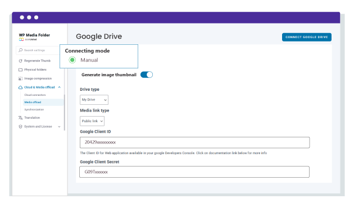Open Regenerate Thumb menu item
This screenshot has height=208, width=354.
[x=37, y=61]
